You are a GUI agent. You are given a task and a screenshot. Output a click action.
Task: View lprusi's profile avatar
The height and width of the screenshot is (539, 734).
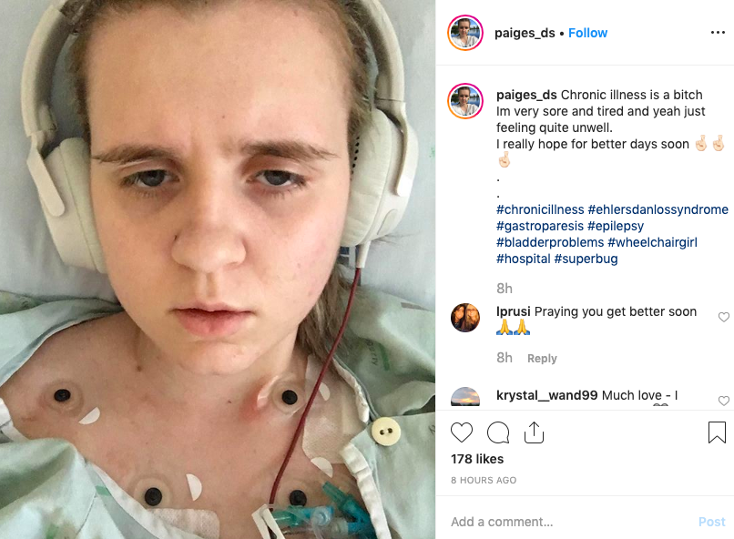[x=465, y=318]
